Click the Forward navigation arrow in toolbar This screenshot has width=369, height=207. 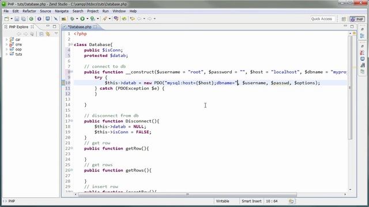pyautogui.click(x=150, y=19)
